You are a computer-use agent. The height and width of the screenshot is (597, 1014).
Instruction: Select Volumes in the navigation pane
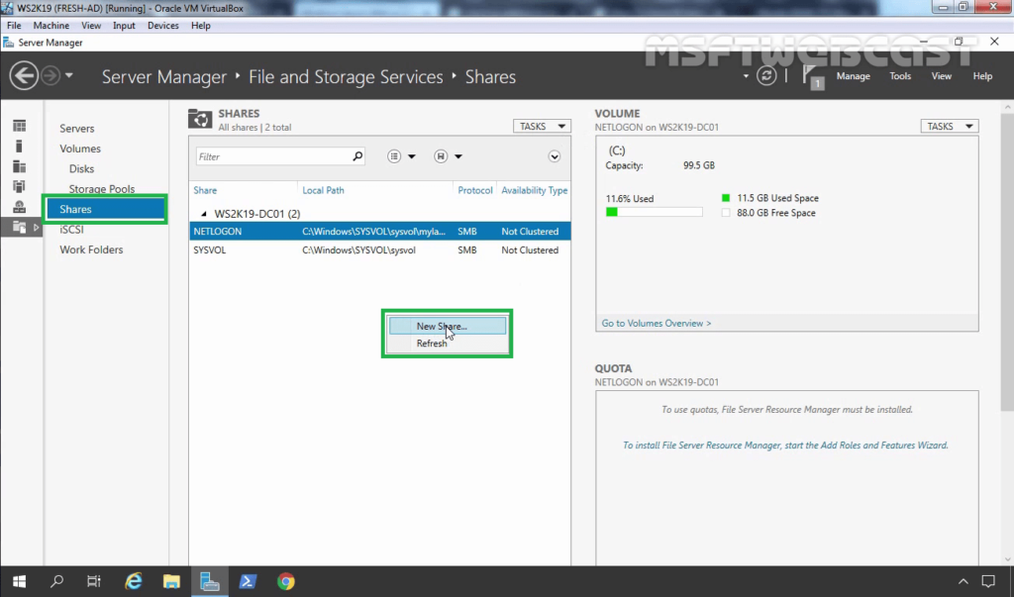coord(80,149)
